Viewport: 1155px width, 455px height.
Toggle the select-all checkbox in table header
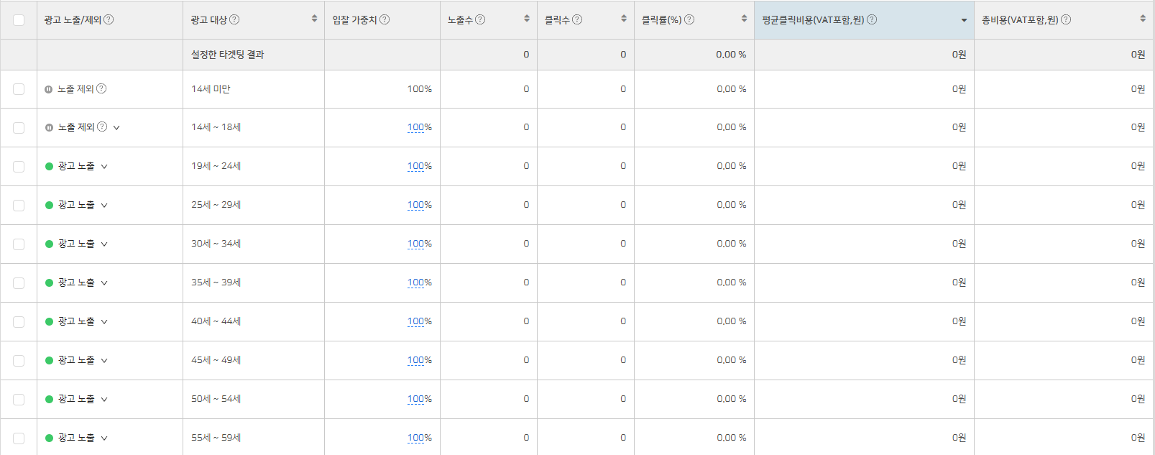(x=19, y=20)
